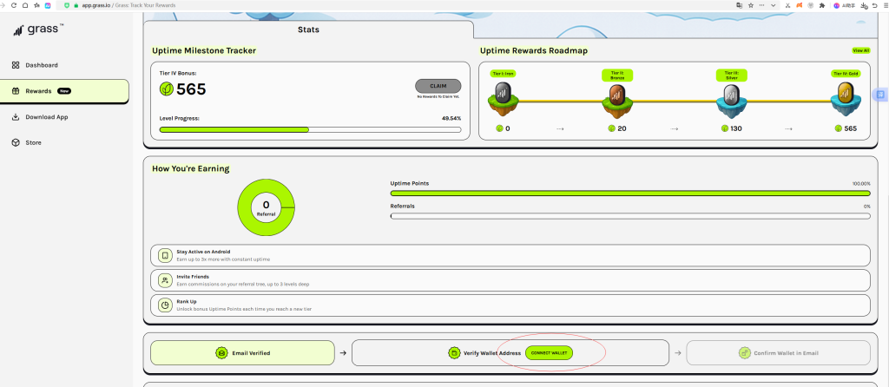Viewport: 889px width, 387px height.
Task: Click the envelope icon next to Email Verified
Action: pyautogui.click(x=221, y=353)
